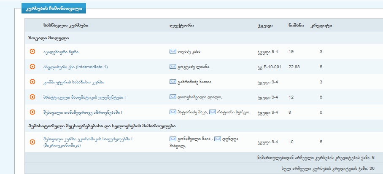
Task: Click lecturer name გოგუაძე ლიანა
Action: (x=194, y=67)
